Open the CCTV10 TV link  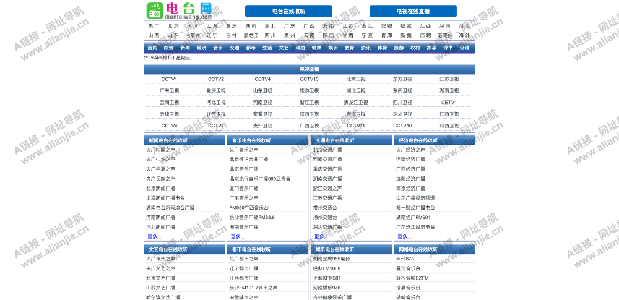(x=403, y=126)
